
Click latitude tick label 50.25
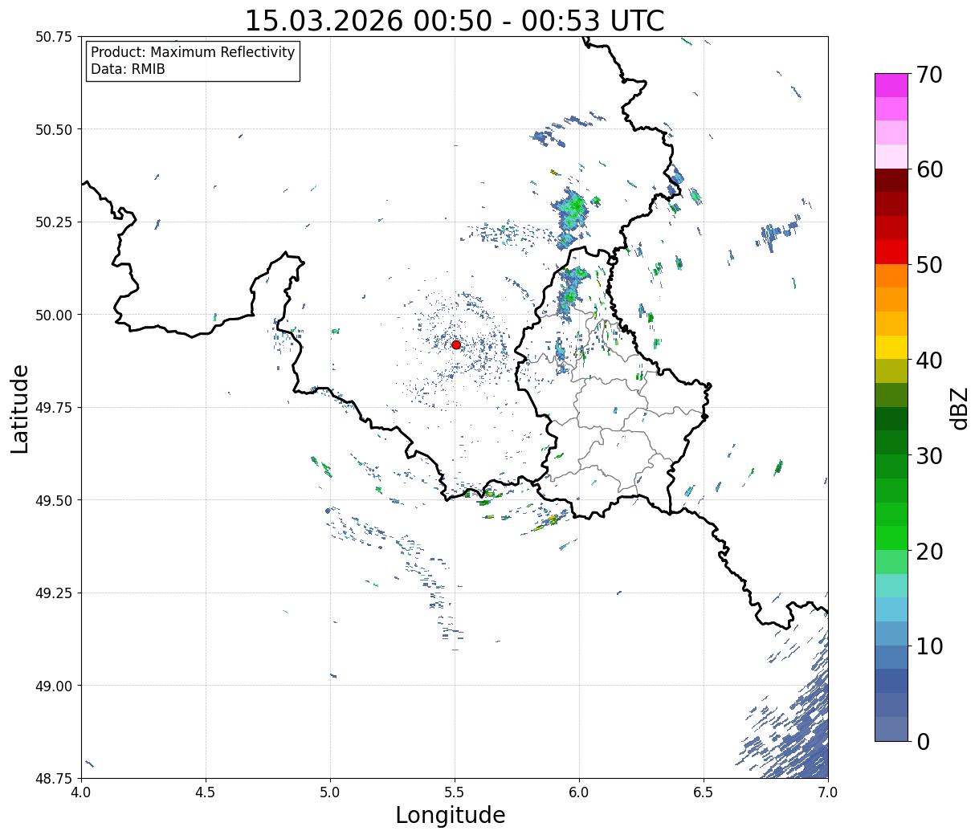point(54,222)
